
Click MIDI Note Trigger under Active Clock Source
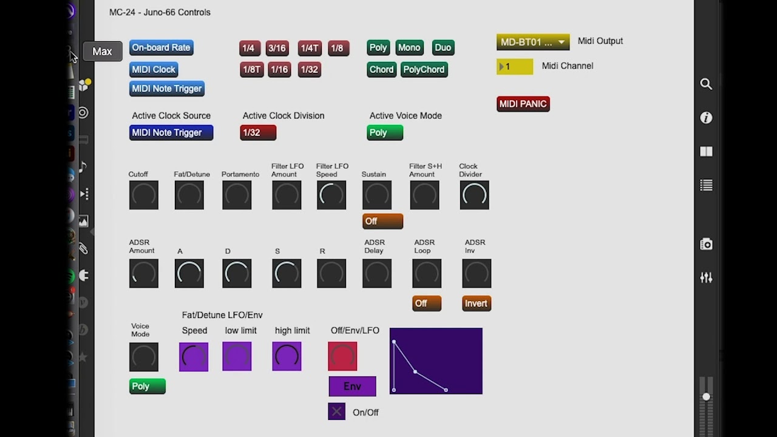pyautogui.click(x=171, y=132)
